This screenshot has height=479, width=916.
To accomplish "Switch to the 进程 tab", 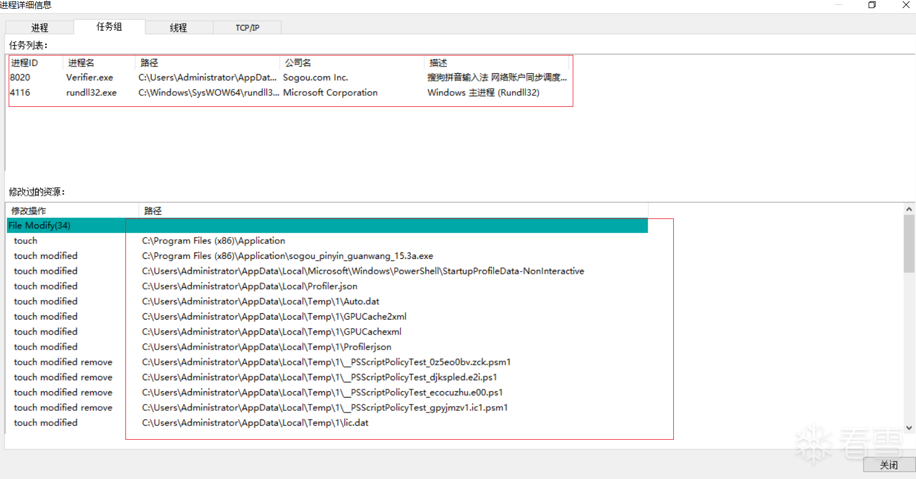I will [x=39, y=28].
